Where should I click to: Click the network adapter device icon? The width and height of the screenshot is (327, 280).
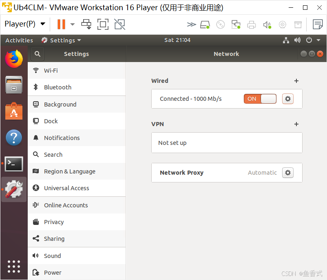[x=236, y=24]
